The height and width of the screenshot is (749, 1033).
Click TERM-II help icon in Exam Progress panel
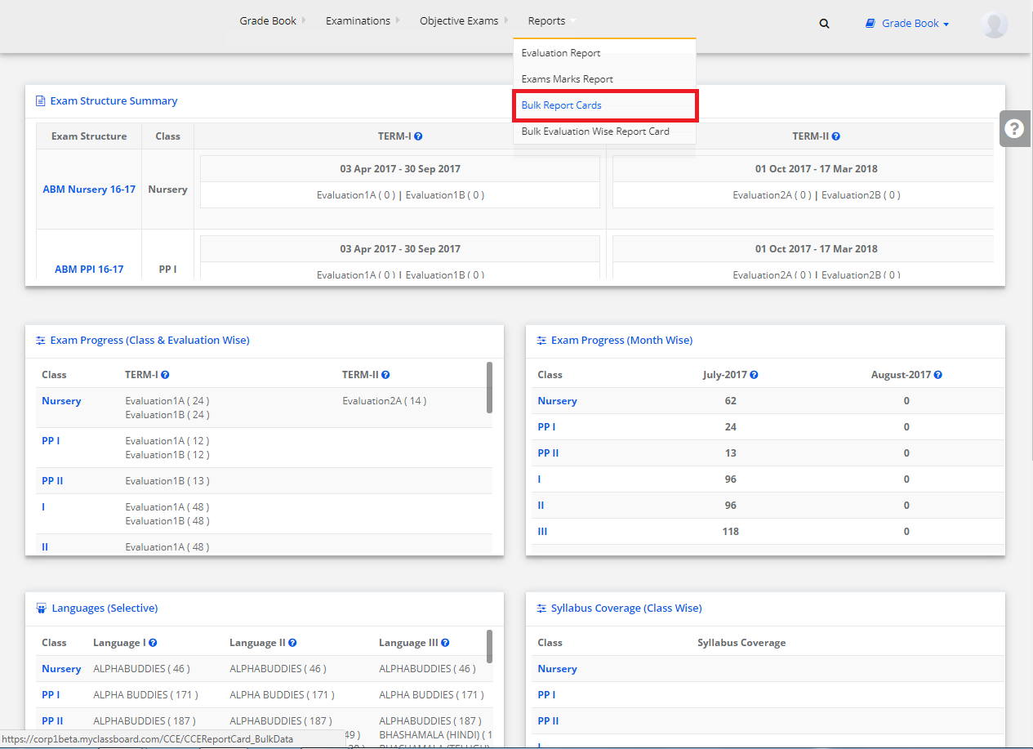click(385, 375)
